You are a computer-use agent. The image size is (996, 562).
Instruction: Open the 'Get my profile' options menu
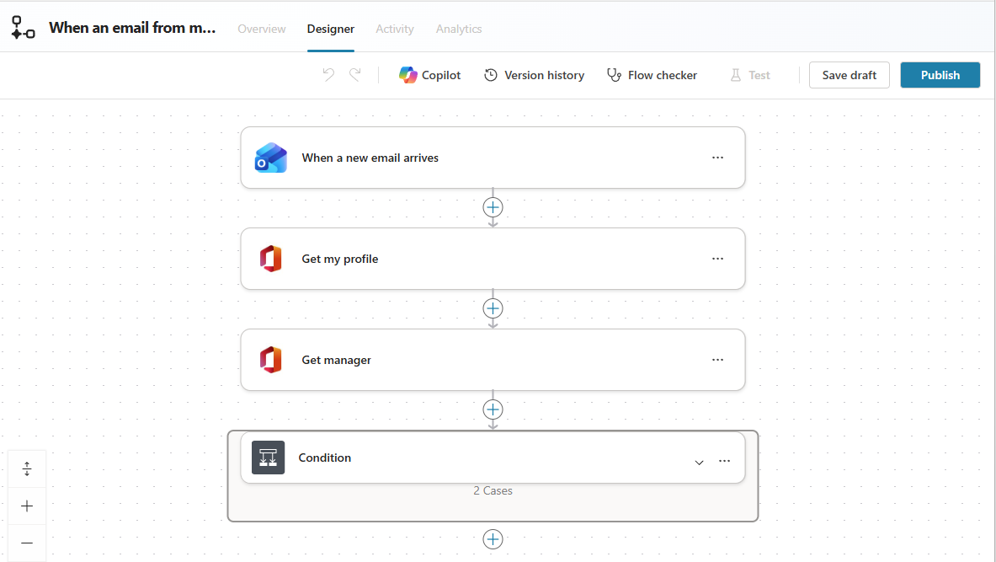pos(718,259)
